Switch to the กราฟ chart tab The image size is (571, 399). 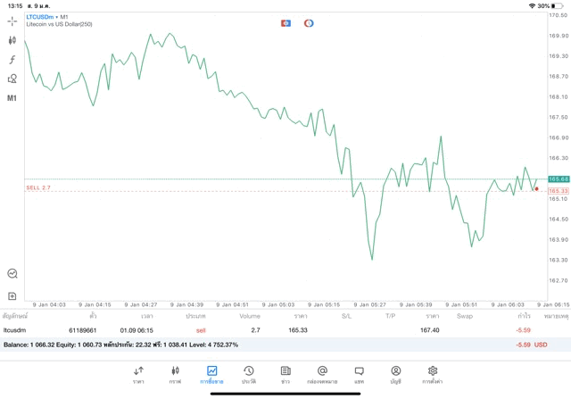tap(175, 374)
